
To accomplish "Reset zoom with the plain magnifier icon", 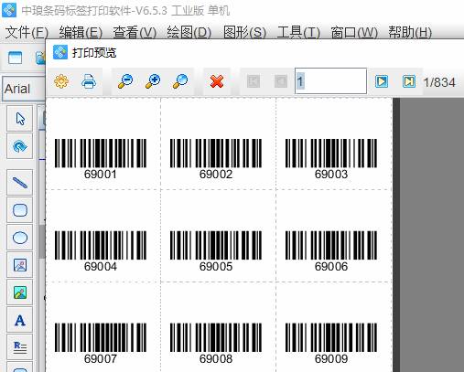I will tap(180, 81).
